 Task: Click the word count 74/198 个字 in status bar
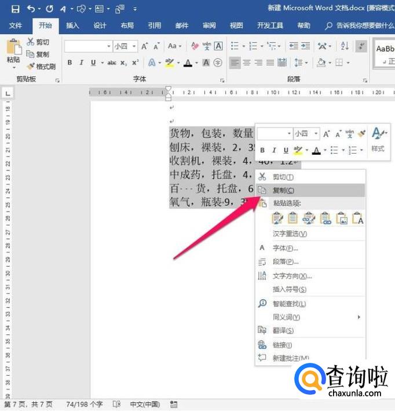pos(85,404)
